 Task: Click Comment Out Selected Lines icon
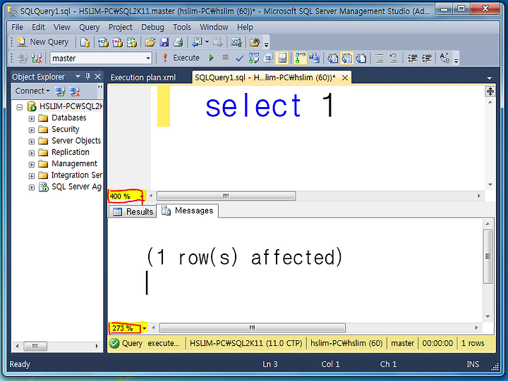pyautogui.click(x=379, y=58)
